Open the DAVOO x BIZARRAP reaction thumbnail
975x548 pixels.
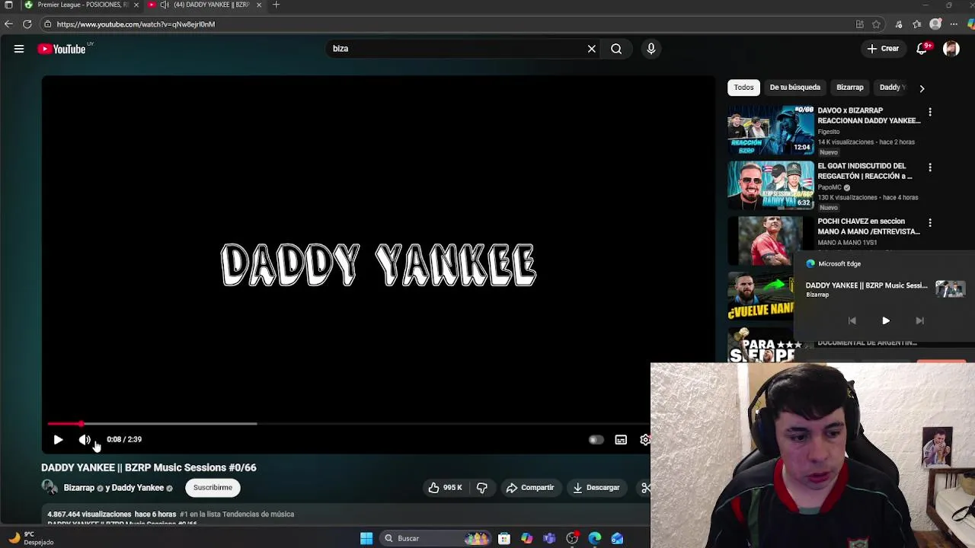click(x=770, y=130)
